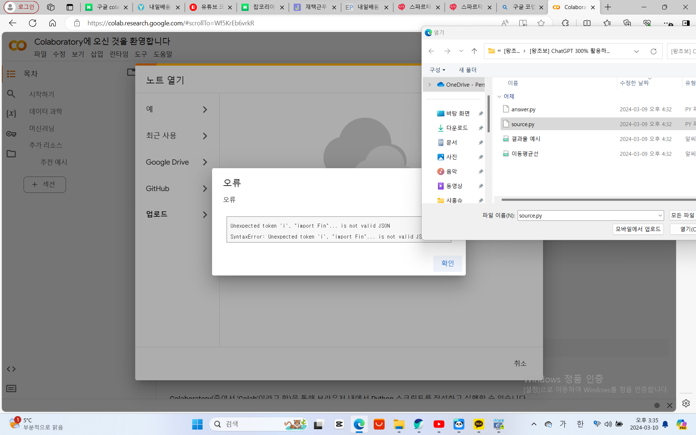Open the Windows Start menu

[x=197, y=424]
